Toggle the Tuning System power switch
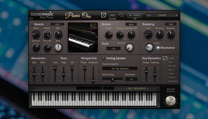Image resolution: width=208 pixels, height=119 pixels. pyautogui.click(x=104, y=58)
